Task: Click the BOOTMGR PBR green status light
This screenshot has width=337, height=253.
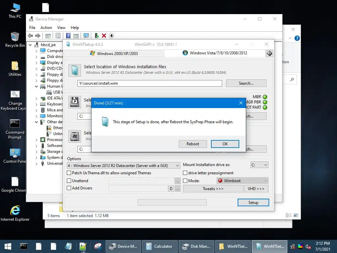Action: pos(265,102)
